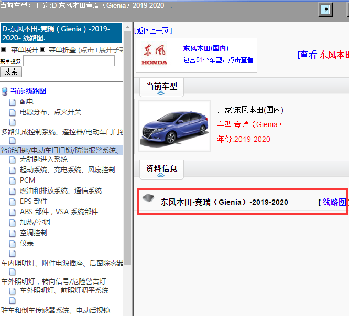Click the page icon beside 仪表

pyautogui.click(x=13, y=244)
